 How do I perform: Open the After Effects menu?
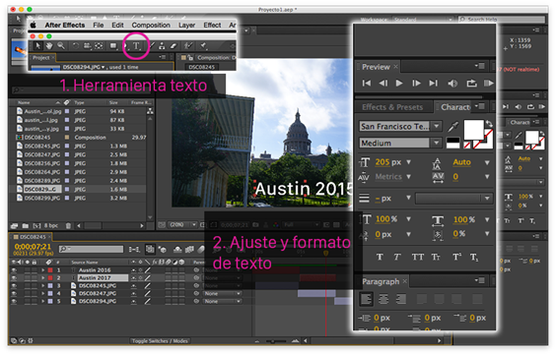click(65, 26)
